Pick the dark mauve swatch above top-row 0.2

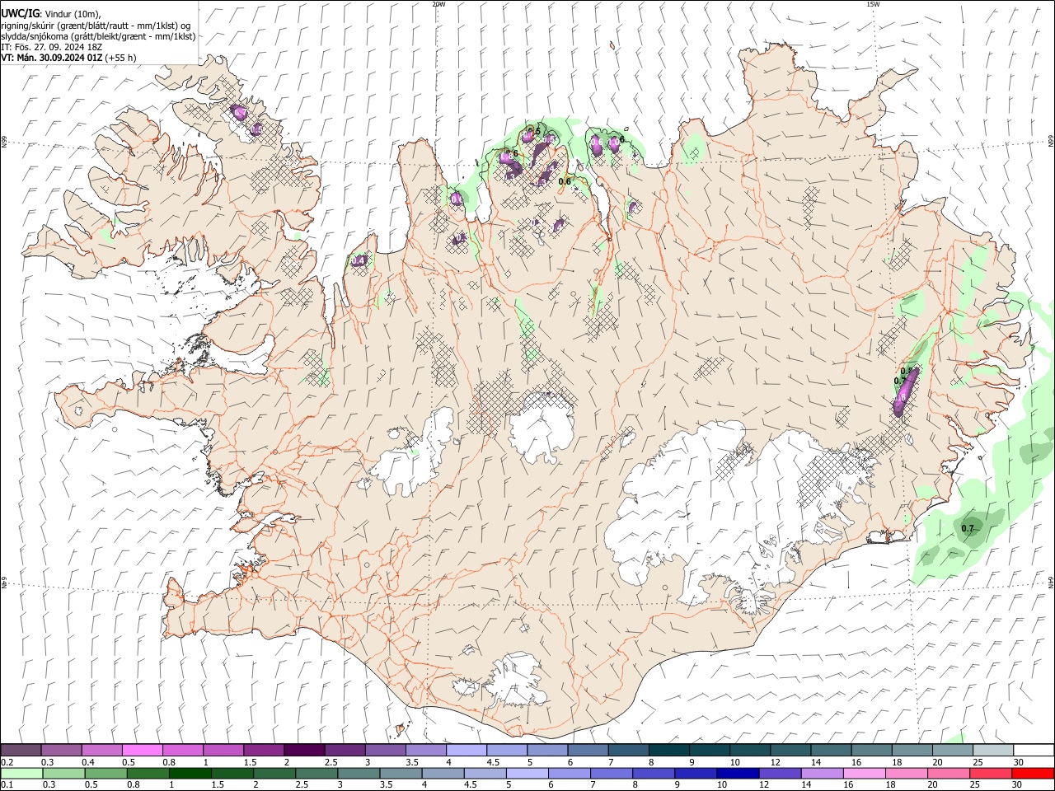[x=21, y=751]
